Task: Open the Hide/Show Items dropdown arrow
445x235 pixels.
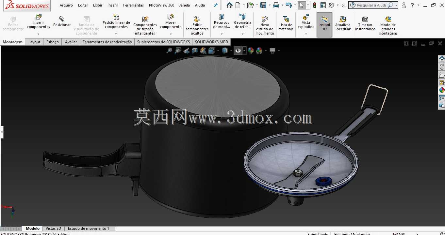Action: click(x=244, y=51)
